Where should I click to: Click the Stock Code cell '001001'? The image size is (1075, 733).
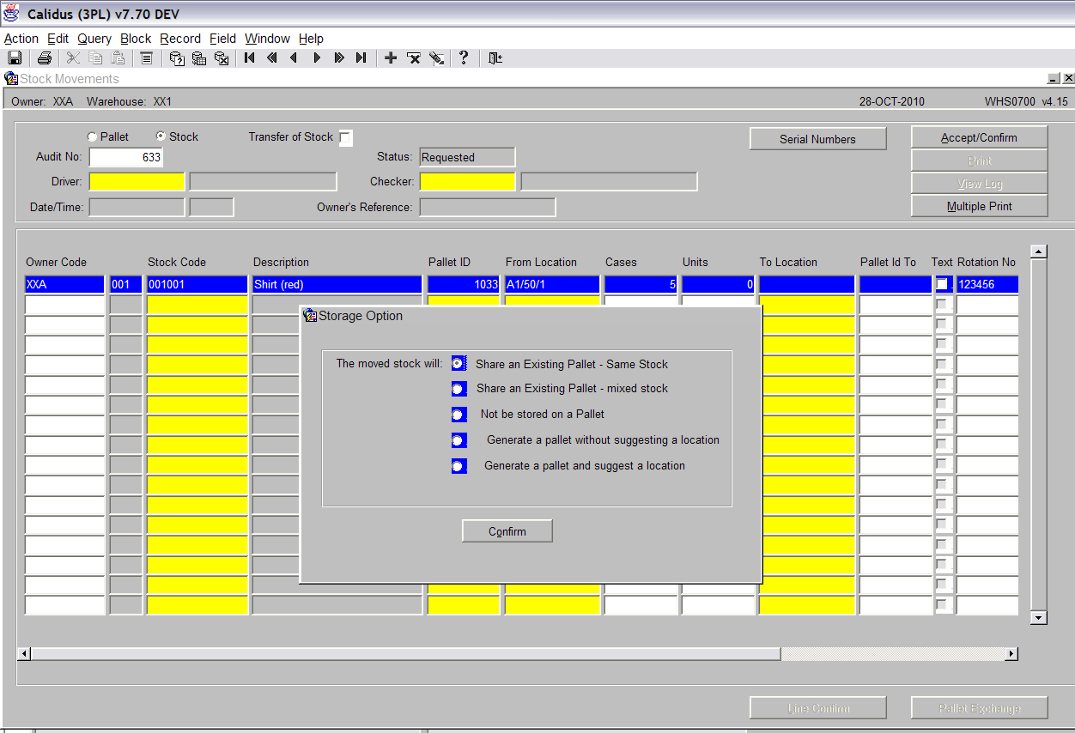coord(197,284)
